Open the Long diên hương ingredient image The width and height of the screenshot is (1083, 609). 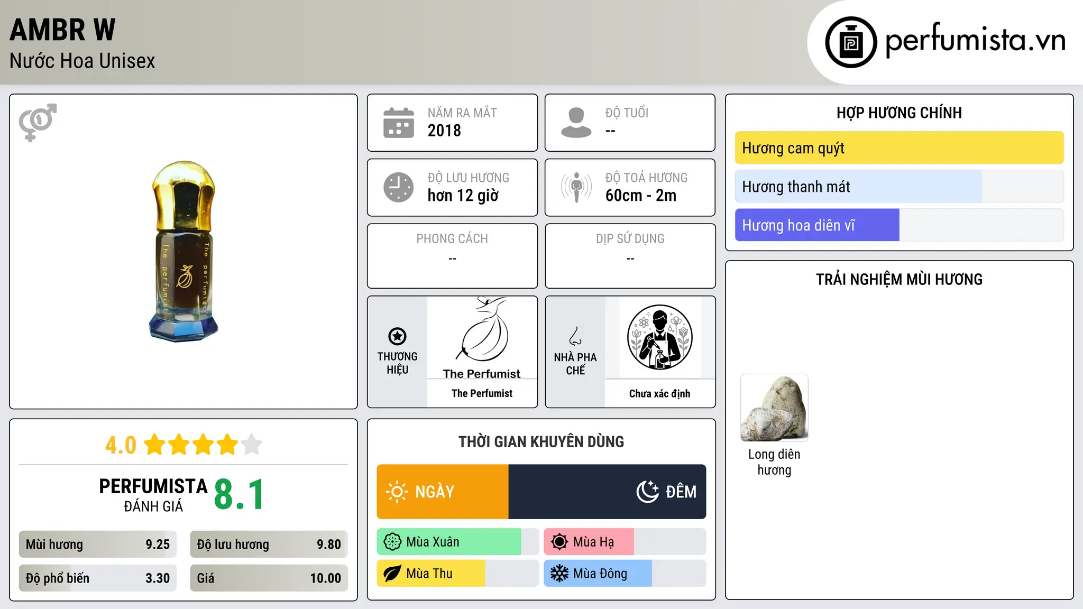pos(774,408)
